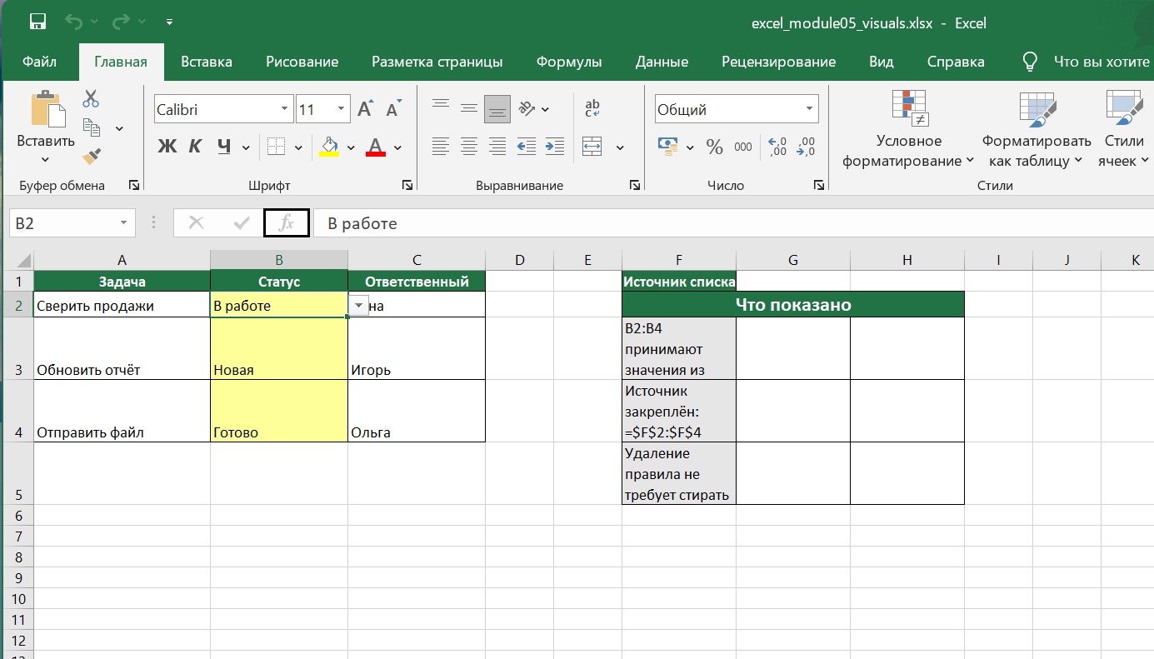
Task: Decrease decimal places icon
Action: [x=806, y=147]
